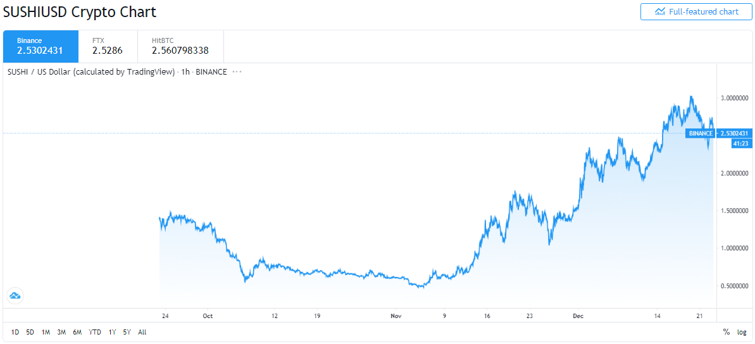755x344 pixels.
Task: Click the SUSHI / US Dollar chart title
Action: click(90, 72)
